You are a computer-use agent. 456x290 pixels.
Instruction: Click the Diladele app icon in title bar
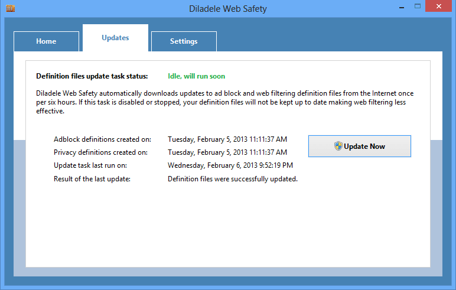[10, 8]
